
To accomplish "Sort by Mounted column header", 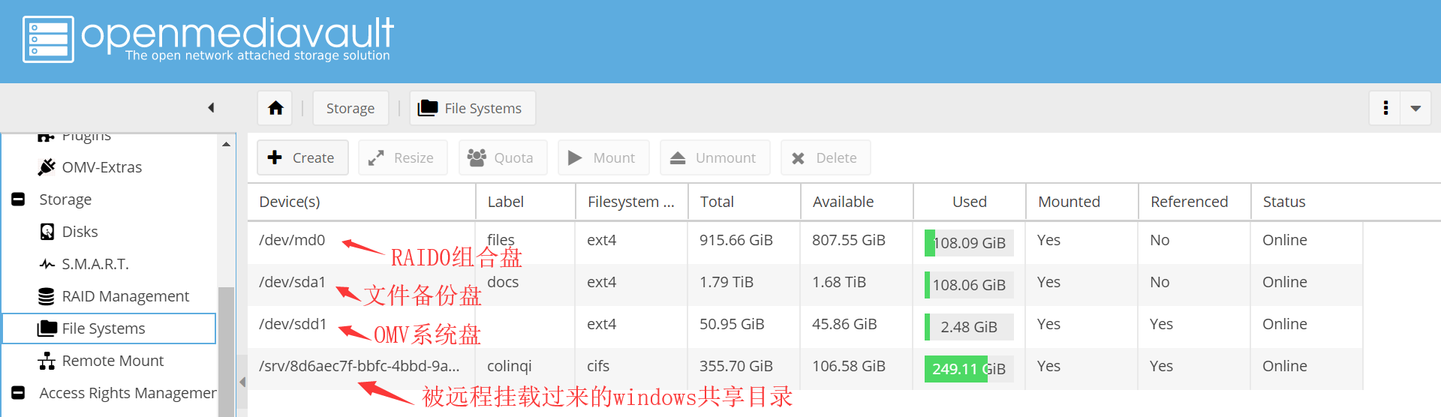I will click(x=1082, y=202).
